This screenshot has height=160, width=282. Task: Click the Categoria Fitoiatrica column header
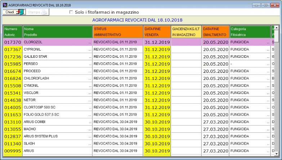[x=250, y=32]
